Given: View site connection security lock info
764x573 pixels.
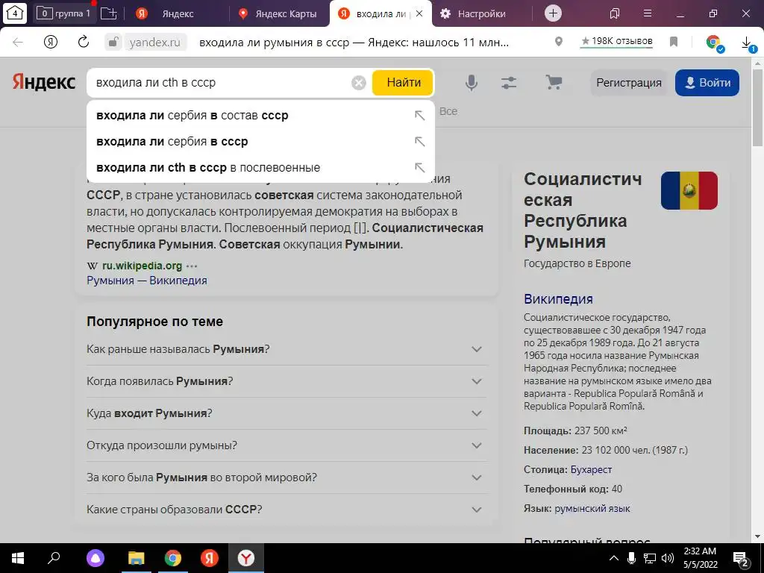Looking at the screenshot, I should coord(113,43).
